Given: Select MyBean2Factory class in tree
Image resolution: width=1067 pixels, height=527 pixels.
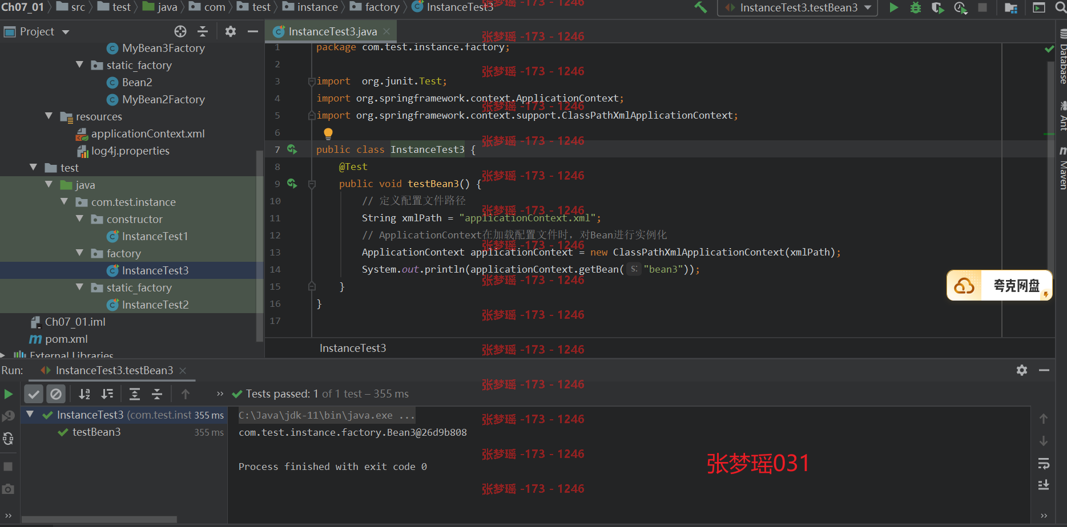Looking at the screenshot, I should pyautogui.click(x=156, y=99).
